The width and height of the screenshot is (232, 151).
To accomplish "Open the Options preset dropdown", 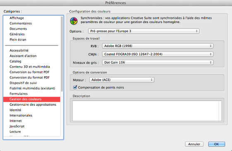I will pos(144,31).
